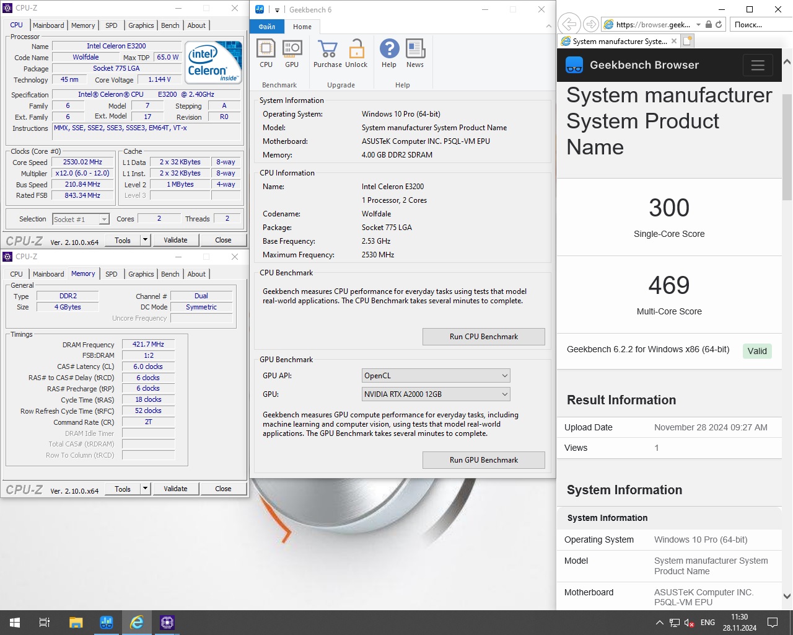Image resolution: width=793 pixels, height=635 pixels.
Task: Open the Файл menu in Geekbench
Action: click(x=267, y=27)
